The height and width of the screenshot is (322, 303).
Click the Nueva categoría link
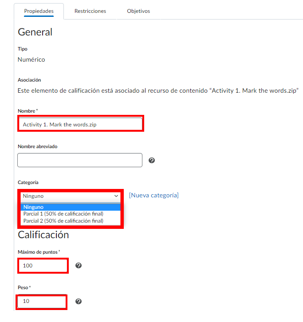154,195
